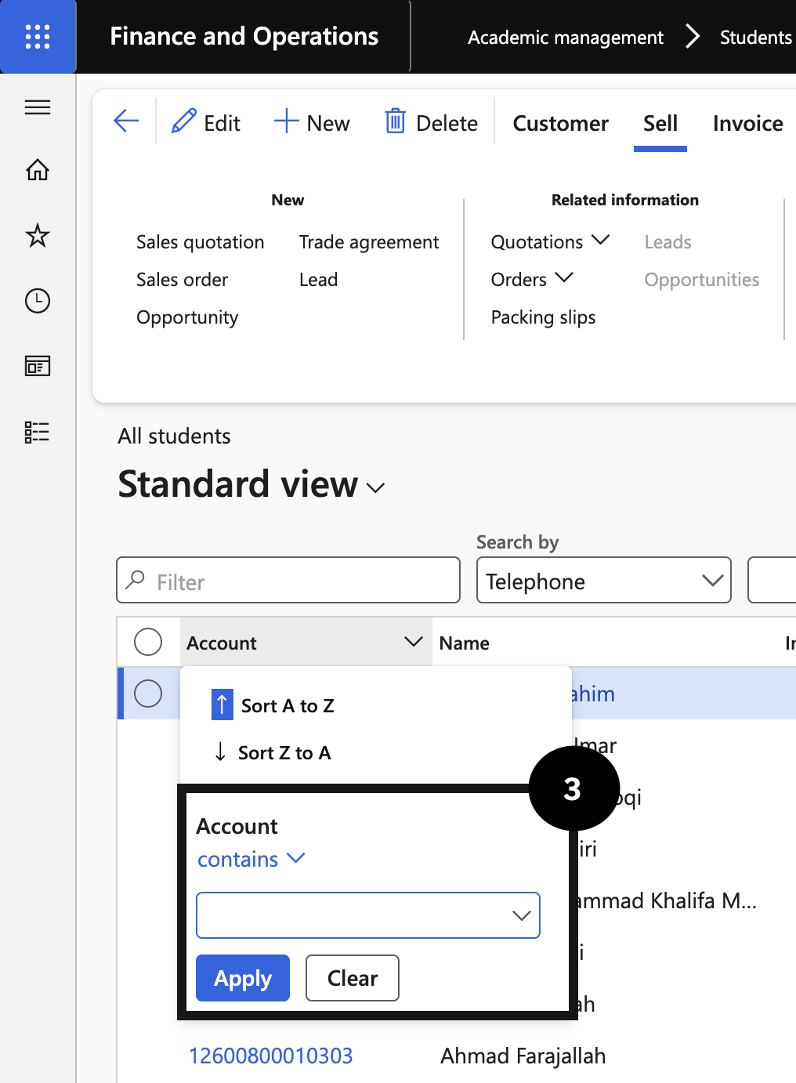Click the Filter input field

point(288,580)
